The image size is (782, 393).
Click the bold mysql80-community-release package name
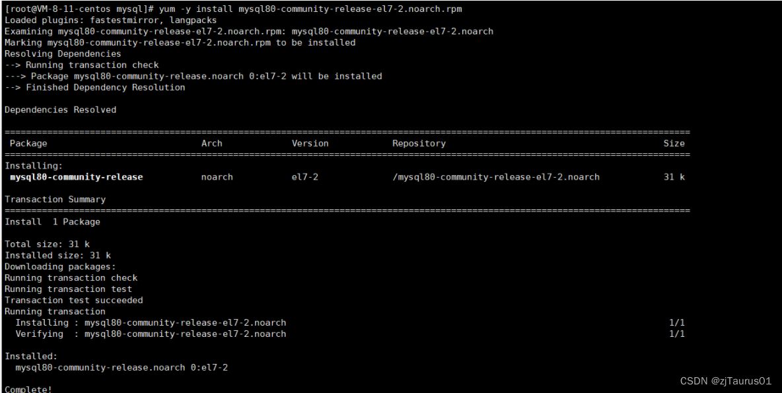[77, 177]
